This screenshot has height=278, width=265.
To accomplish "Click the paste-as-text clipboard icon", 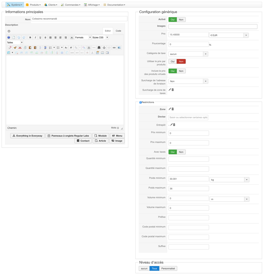I will pos(35,47).
